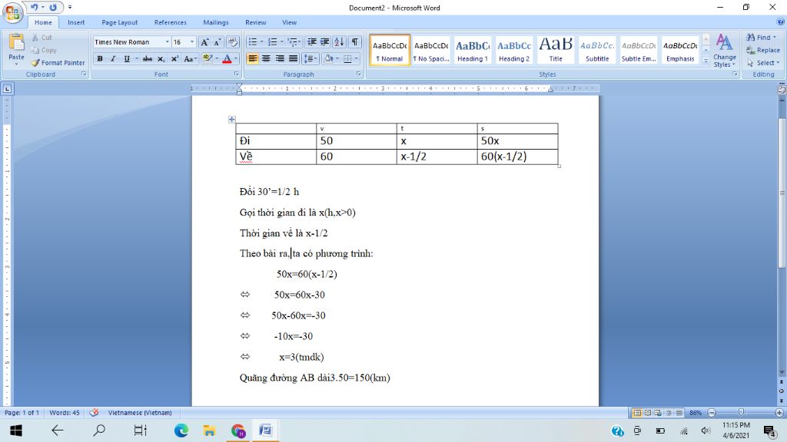Image resolution: width=787 pixels, height=442 pixels.
Task: Open View tab
Action: point(289,22)
